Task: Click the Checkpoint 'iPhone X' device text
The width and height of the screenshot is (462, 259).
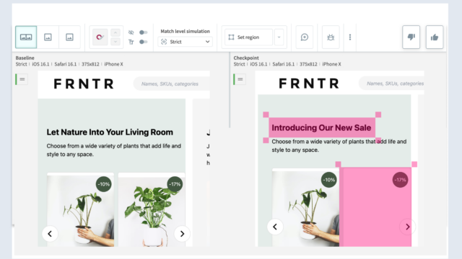Action: [x=331, y=64]
